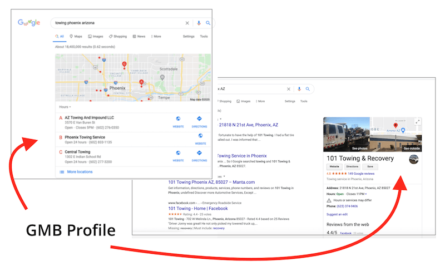Open the Phoenix Towing Service listing
Image resolution: width=445 pixels, height=266 pixels.
coord(85,137)
